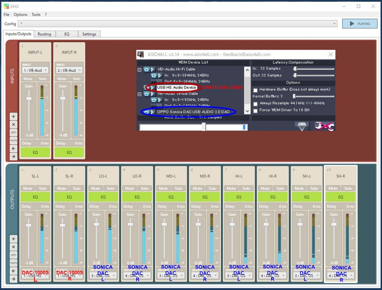Image resolution: width=382 pixels, height=290 pixels.
Task: Click the ASIO4ALL parachute defaults icon
Action: pos(302,126)
